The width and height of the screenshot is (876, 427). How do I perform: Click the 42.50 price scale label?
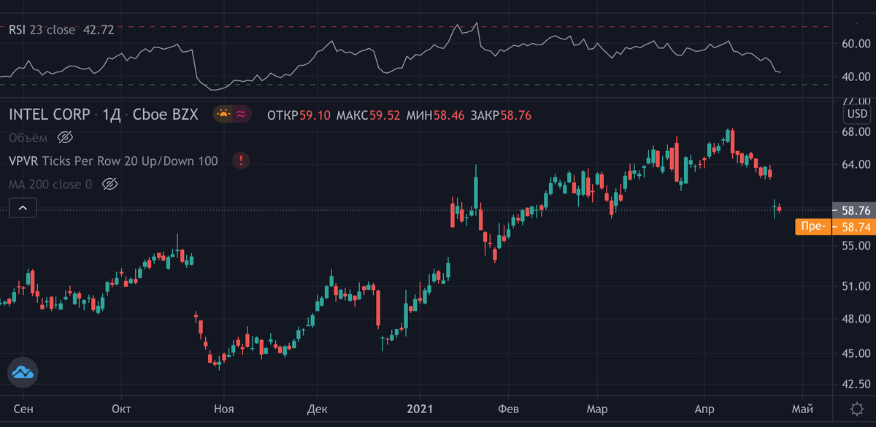[856, 383]
